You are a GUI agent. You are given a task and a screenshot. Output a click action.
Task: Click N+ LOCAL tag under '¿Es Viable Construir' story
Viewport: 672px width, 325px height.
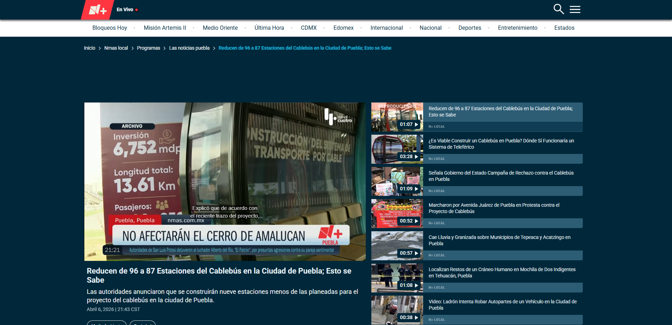tap(437, 159)
